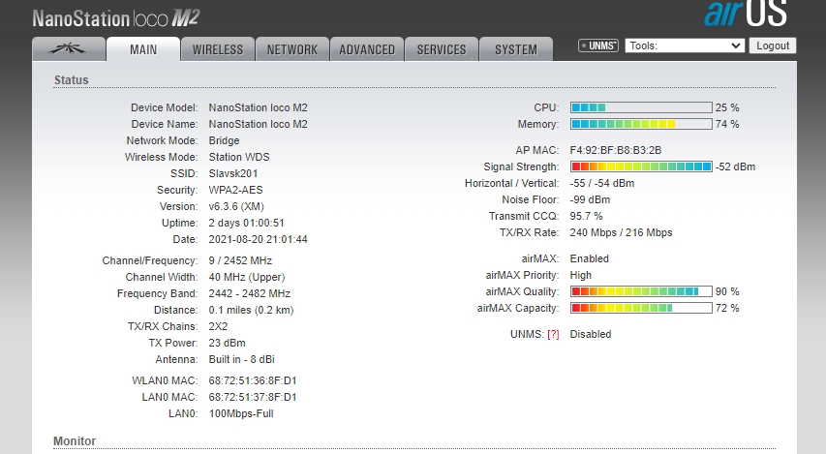Screen dimensions: 826x454
Task: Click the Status section heading
Action: (71, 80)
